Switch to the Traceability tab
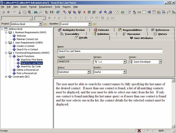 (x=70, y=34)
